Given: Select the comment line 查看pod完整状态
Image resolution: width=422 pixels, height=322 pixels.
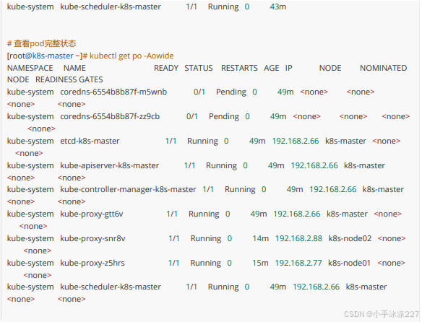Looking at the screenshot, I should point(41,43).
